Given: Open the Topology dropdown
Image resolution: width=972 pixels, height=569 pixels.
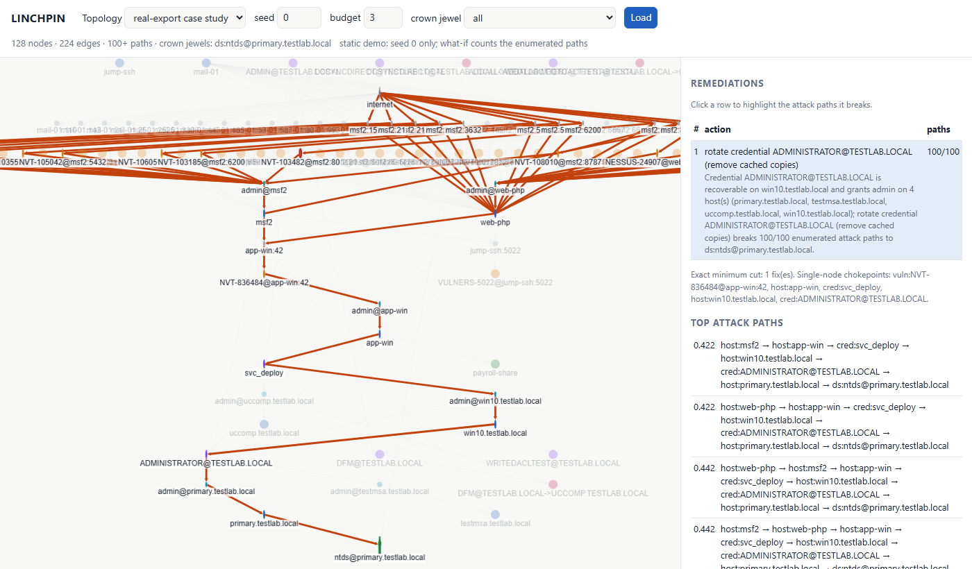Looking at the screenshot, I should click(185, 17).
